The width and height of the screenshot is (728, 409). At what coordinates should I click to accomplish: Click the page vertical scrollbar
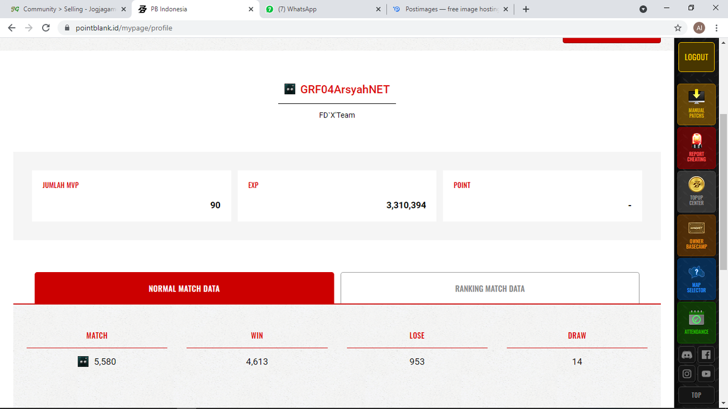coord(723,192)
